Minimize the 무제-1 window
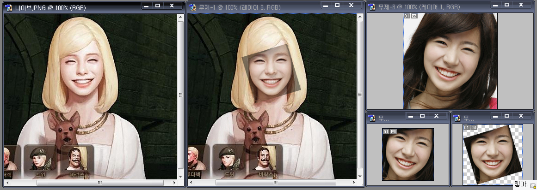The width and height of the screenshot is (537, 190). (326, 6)
